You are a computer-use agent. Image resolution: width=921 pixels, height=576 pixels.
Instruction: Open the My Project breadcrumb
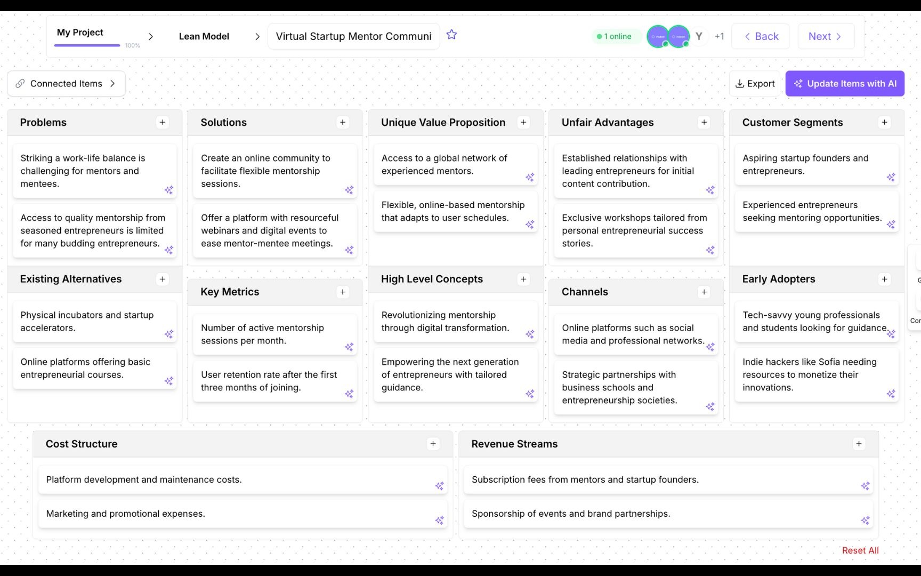[x=80, y=32]
